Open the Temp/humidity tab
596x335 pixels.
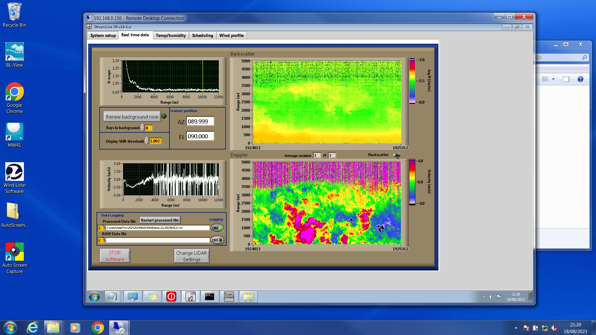coord(171,35)
